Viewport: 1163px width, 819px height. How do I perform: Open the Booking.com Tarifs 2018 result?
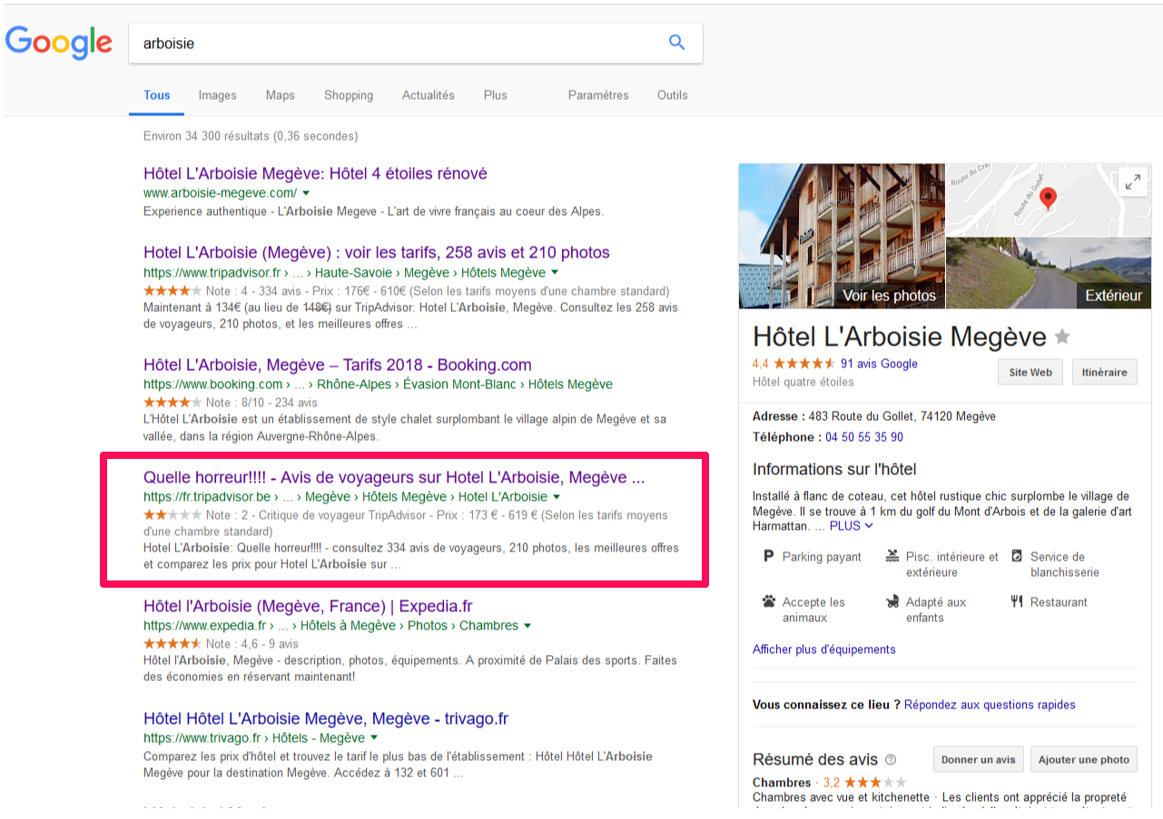tap(338, 365)
